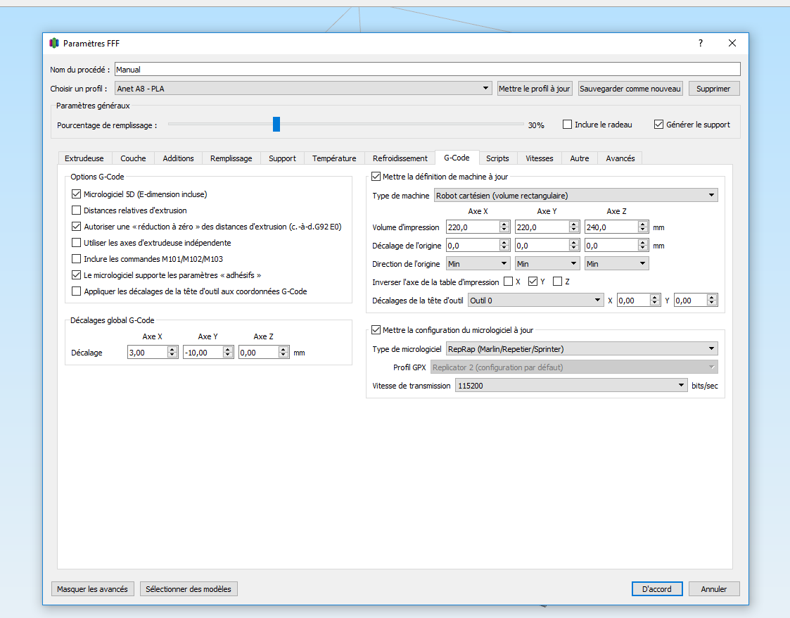790x618 pixels.
Task: Click the help question mark icon
Action: [701, 44]
